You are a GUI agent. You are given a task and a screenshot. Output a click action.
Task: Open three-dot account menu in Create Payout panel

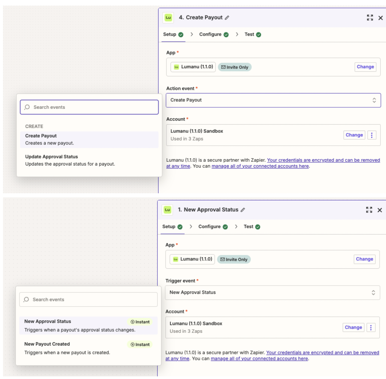pyautogui.click(x=372, y=135)
